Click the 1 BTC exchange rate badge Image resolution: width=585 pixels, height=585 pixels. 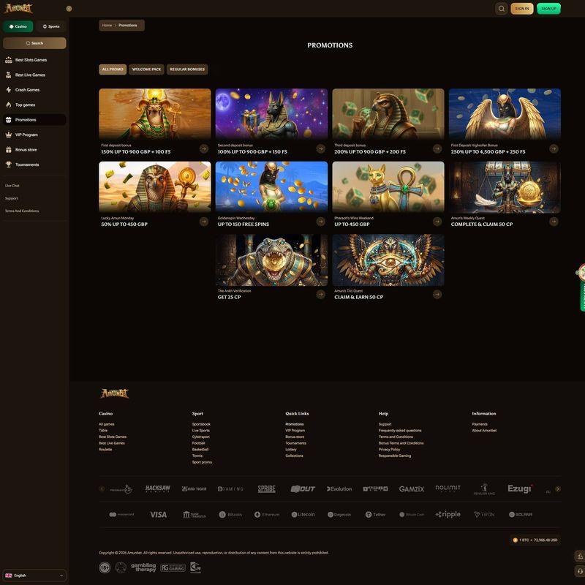[x=535, y=540]
